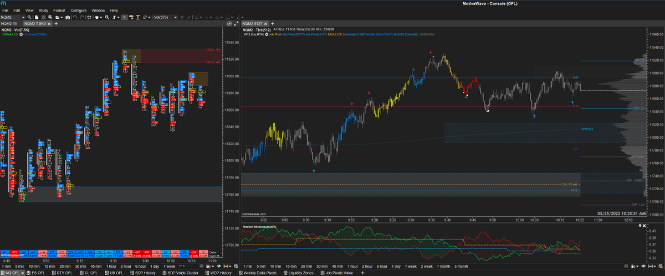Click the Dominator study label
Screen dimensions: 665x276
coord(355,34)
